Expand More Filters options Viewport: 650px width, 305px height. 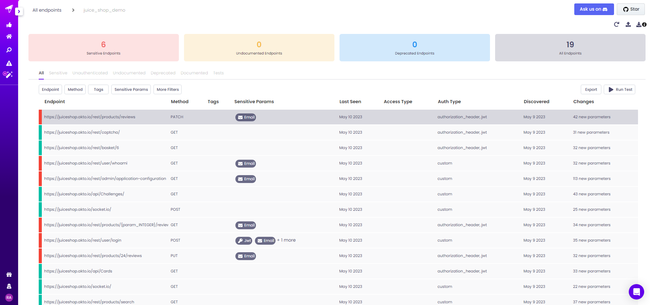[168, 89]
